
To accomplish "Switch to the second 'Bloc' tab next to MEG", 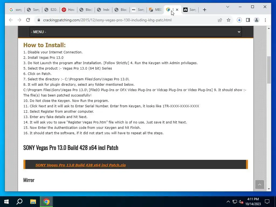I will click(121, 10).
